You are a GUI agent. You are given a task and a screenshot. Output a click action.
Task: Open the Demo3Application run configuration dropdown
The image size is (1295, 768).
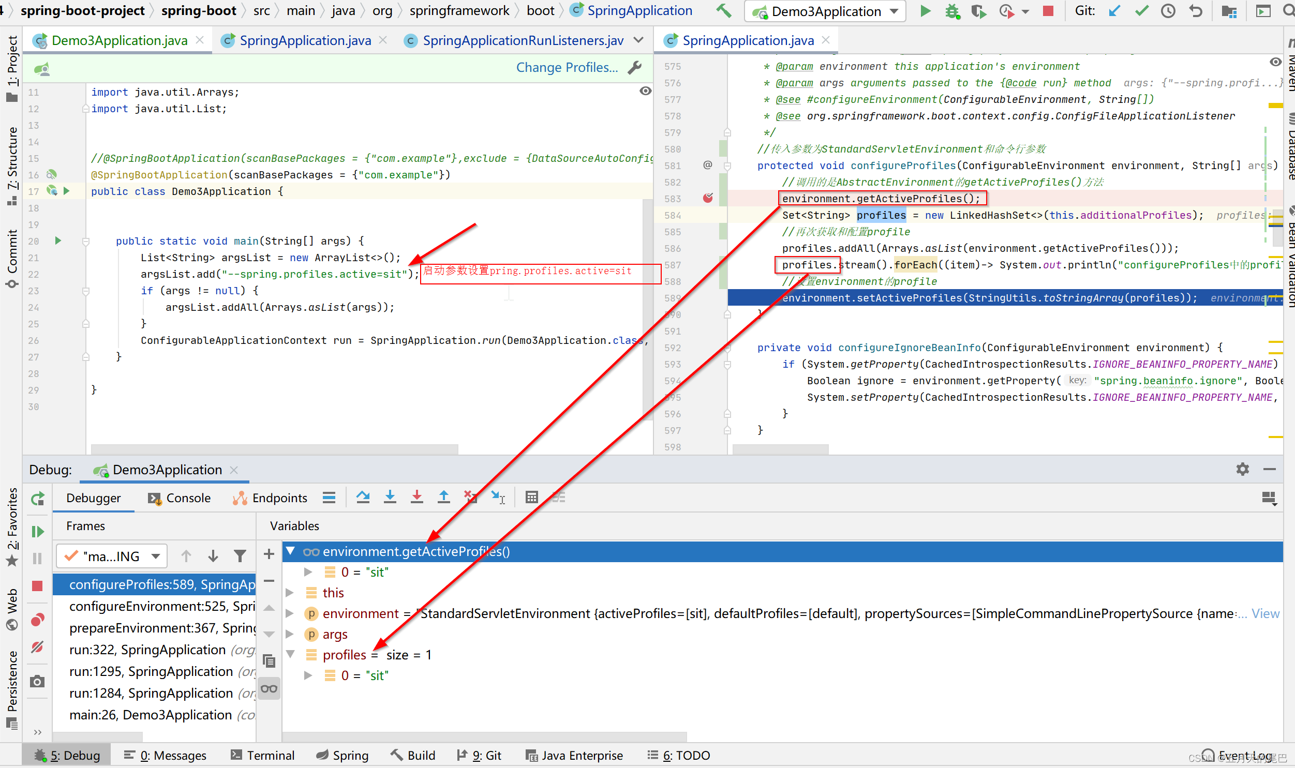(825, 11)
